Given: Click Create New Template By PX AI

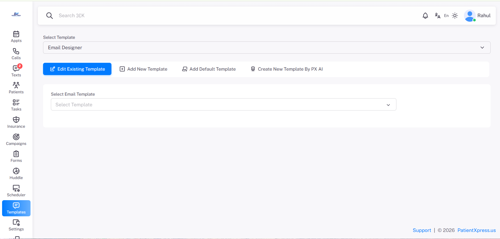Looking at the screenshot, I should point(287,69).
